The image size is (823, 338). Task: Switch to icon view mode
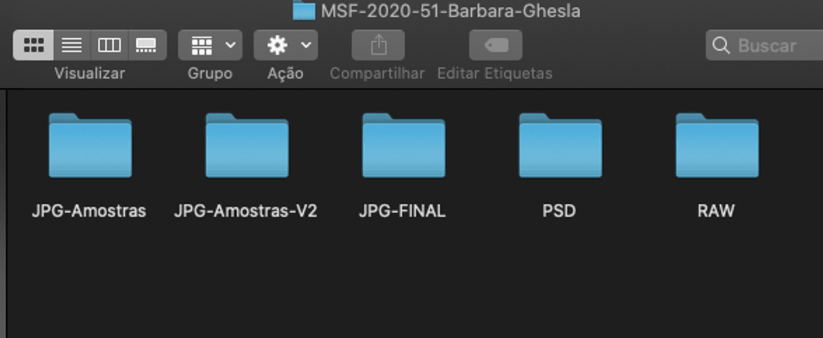34,46
